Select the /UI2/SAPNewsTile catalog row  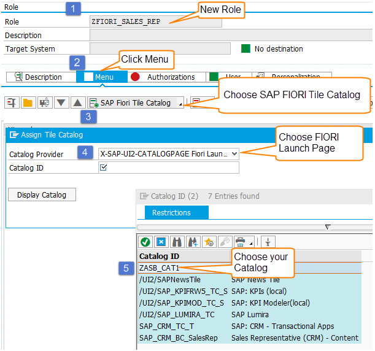(x=250, y=279)
